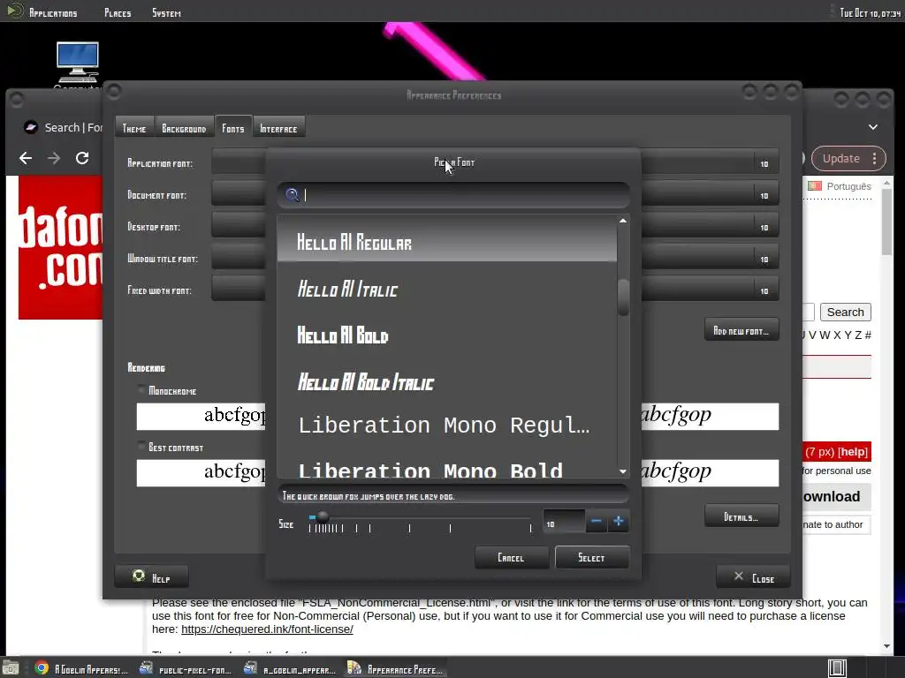Click Add new font button
Screen dimensions: 905x678
(x=741, y=331)
